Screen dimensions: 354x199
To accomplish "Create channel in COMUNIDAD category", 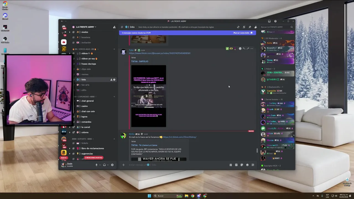I will pos(114,97).
